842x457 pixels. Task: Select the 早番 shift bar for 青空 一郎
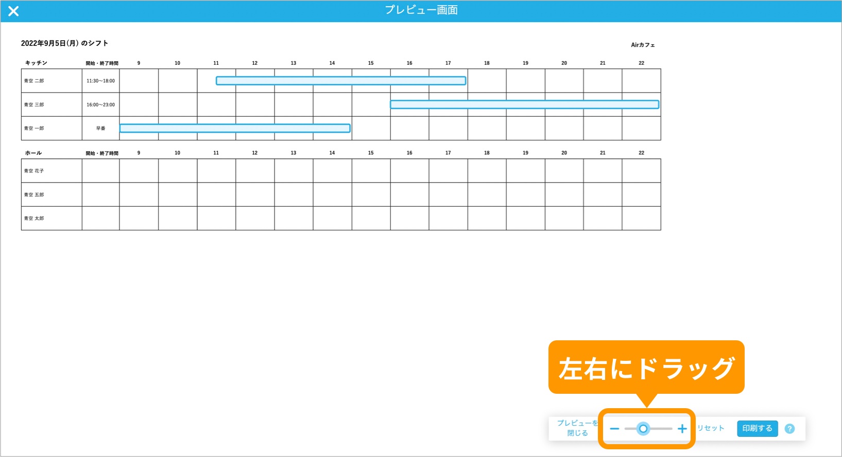tap(235, 129)
